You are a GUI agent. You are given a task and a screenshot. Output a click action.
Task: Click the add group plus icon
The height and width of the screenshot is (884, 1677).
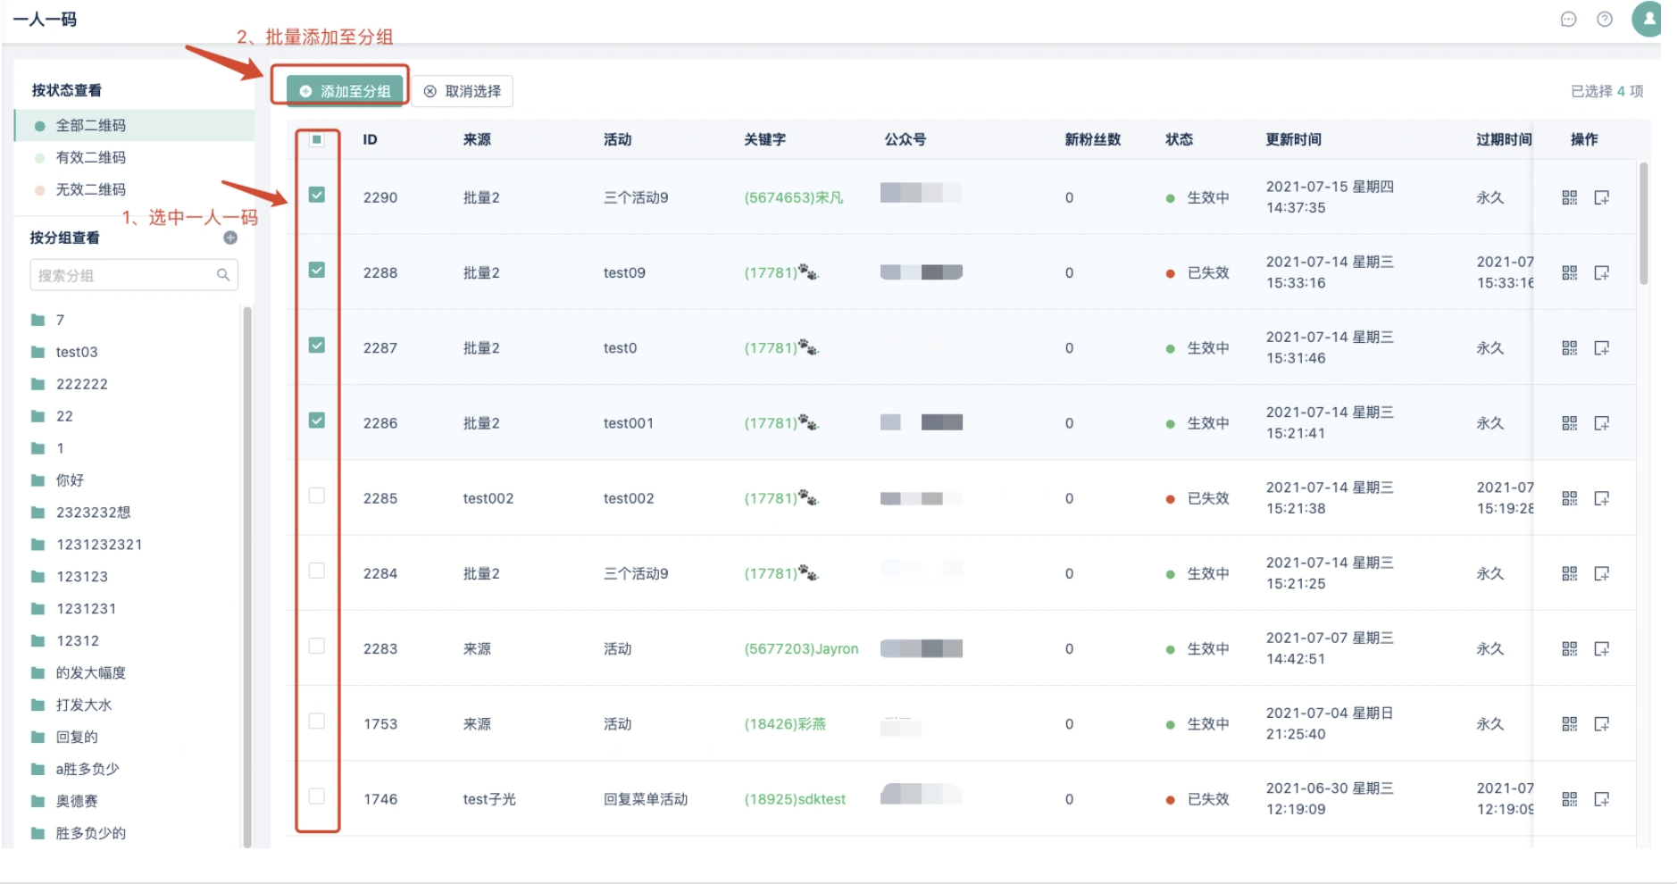coord(230,238)
